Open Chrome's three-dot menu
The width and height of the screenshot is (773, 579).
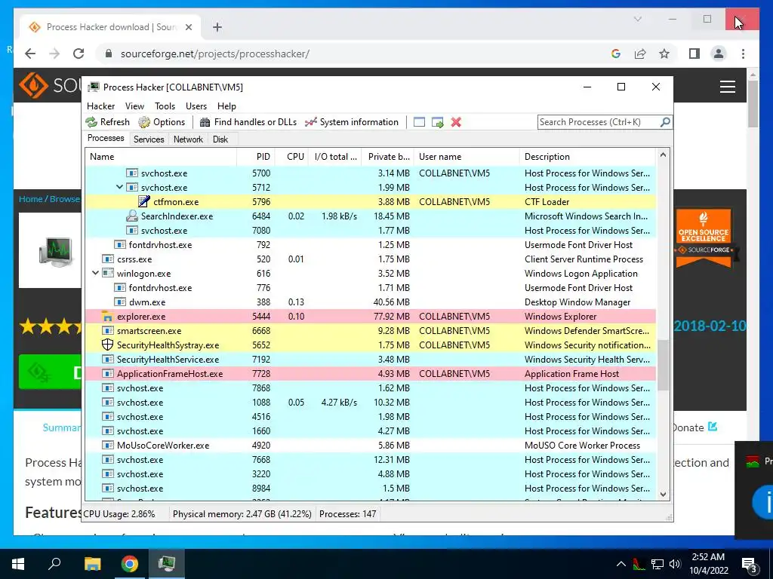(x=743, y=54)
